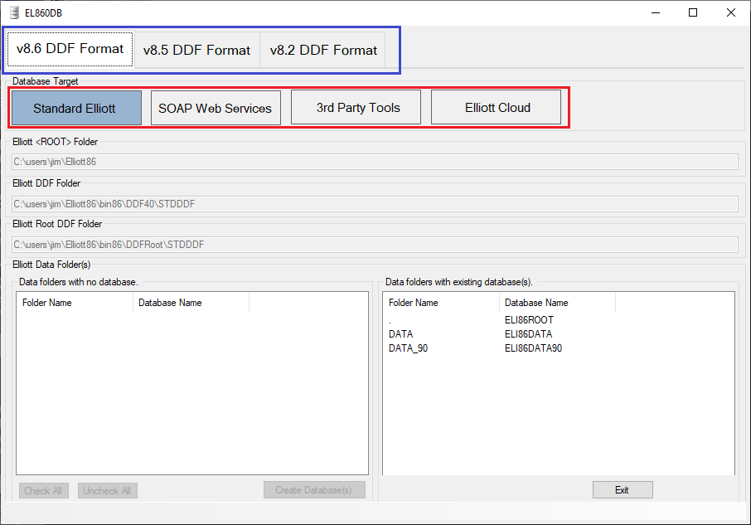The height and width of the screenshot is (525, 751).
Task: Click the Uncheck All button
Action: [x=107, y=490]
